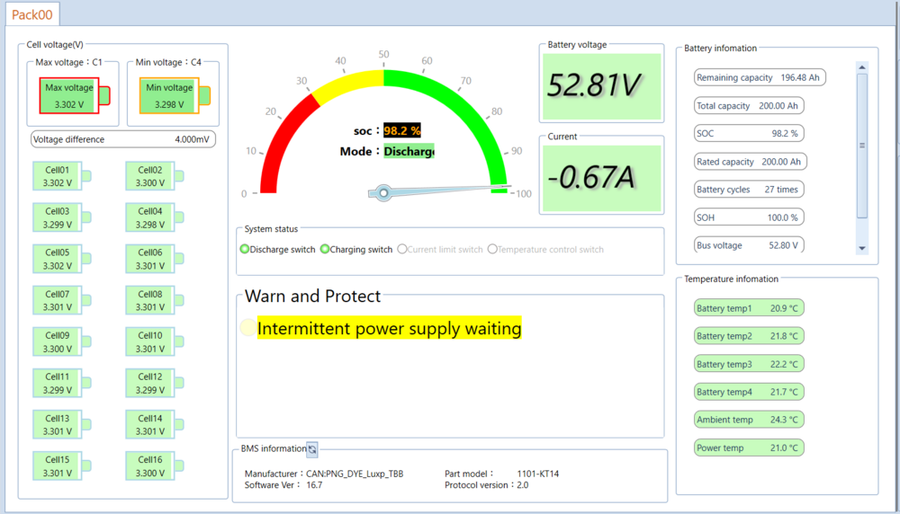Open the Pack00 tab
The height and width of the screenshot is (514, 900).
pyautogui.click(x=31, y=14)
